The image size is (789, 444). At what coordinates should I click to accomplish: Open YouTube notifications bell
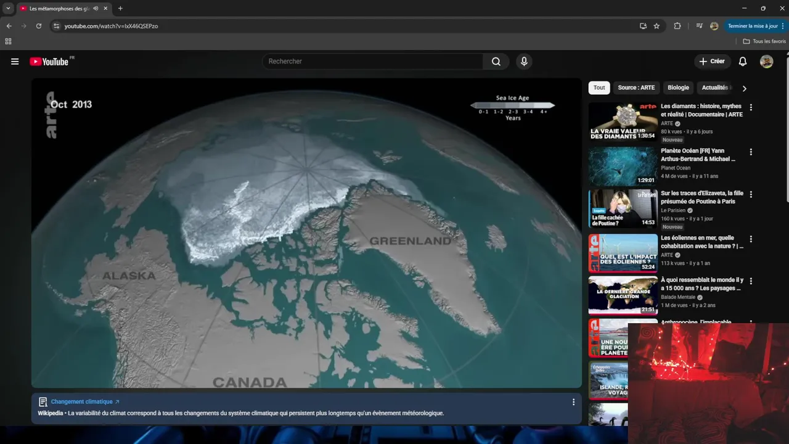coord(743,62)
